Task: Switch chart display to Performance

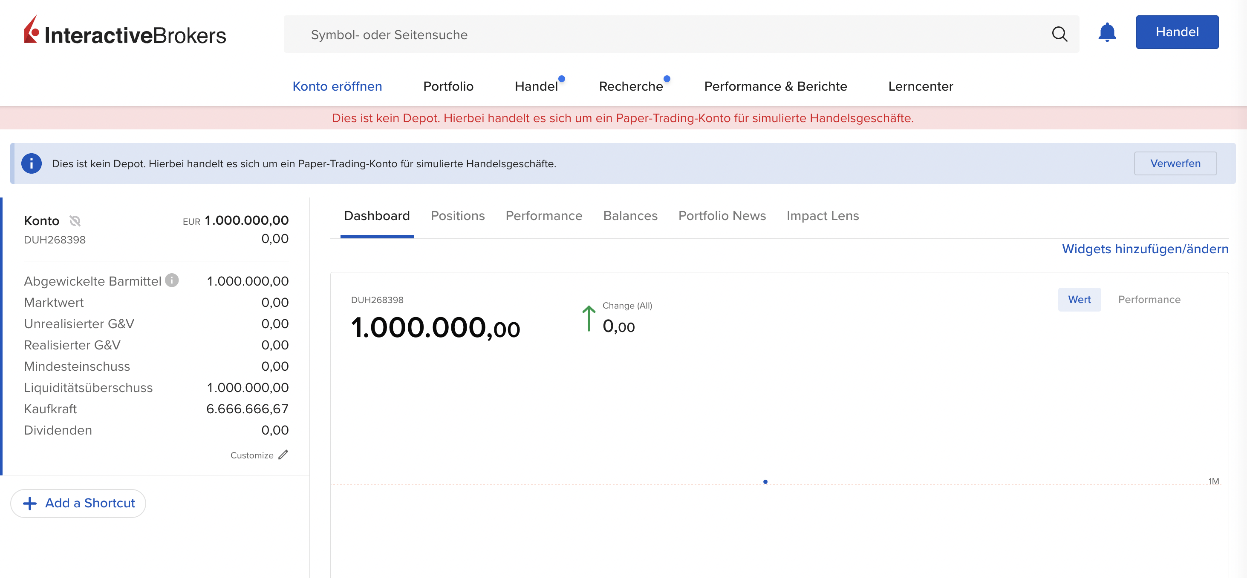Action: click(1149, 300)
